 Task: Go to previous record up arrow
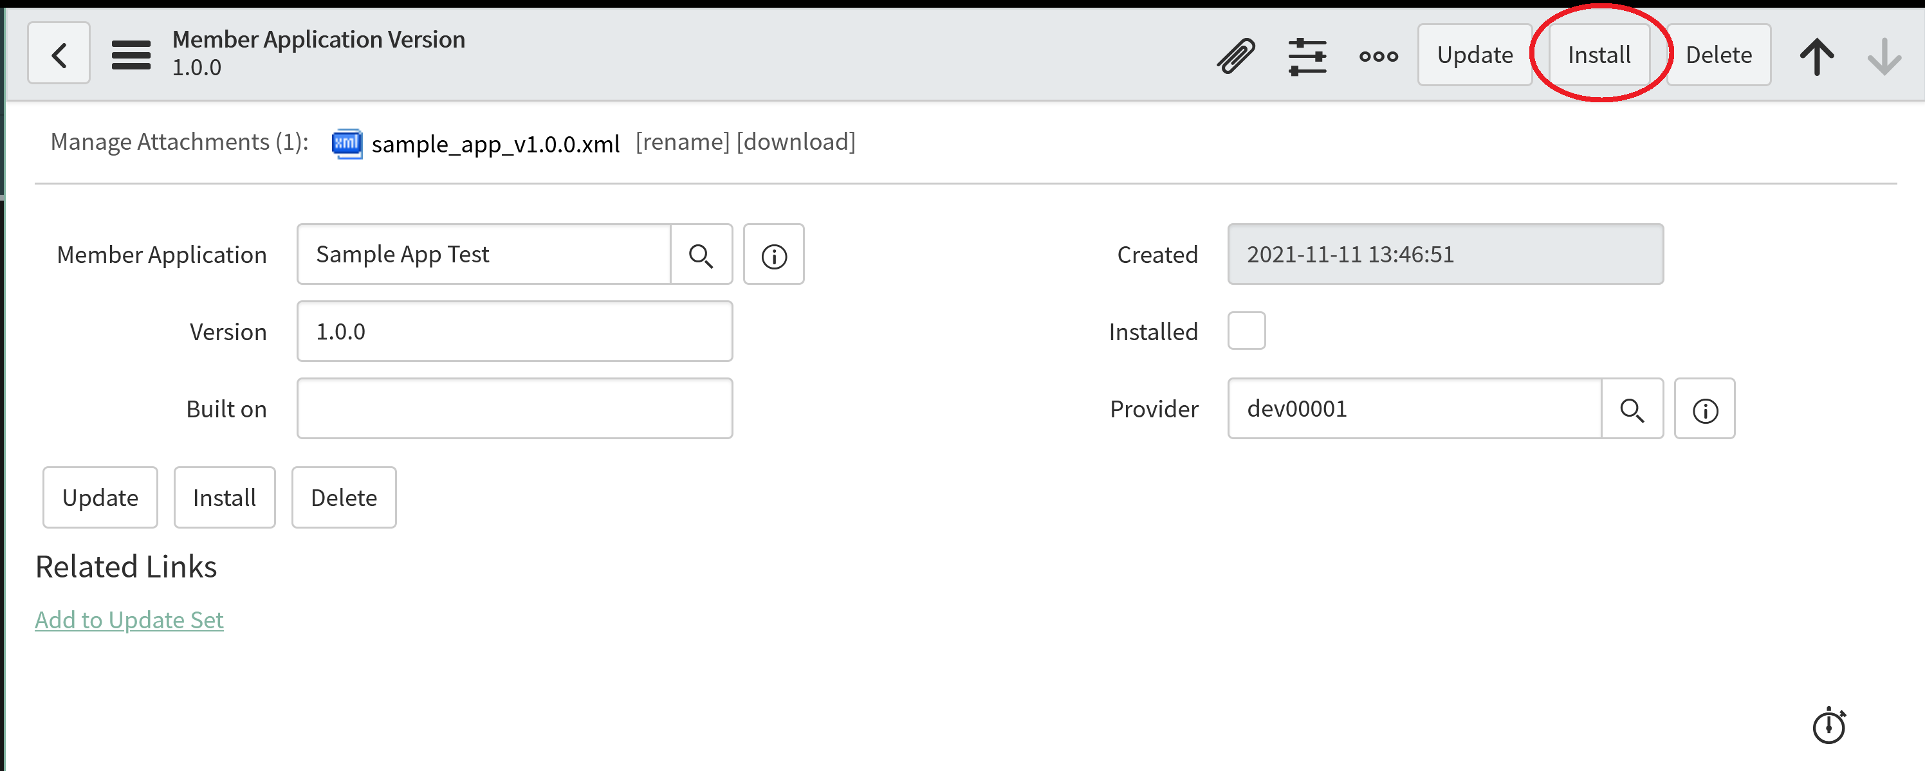[1817, 56]
